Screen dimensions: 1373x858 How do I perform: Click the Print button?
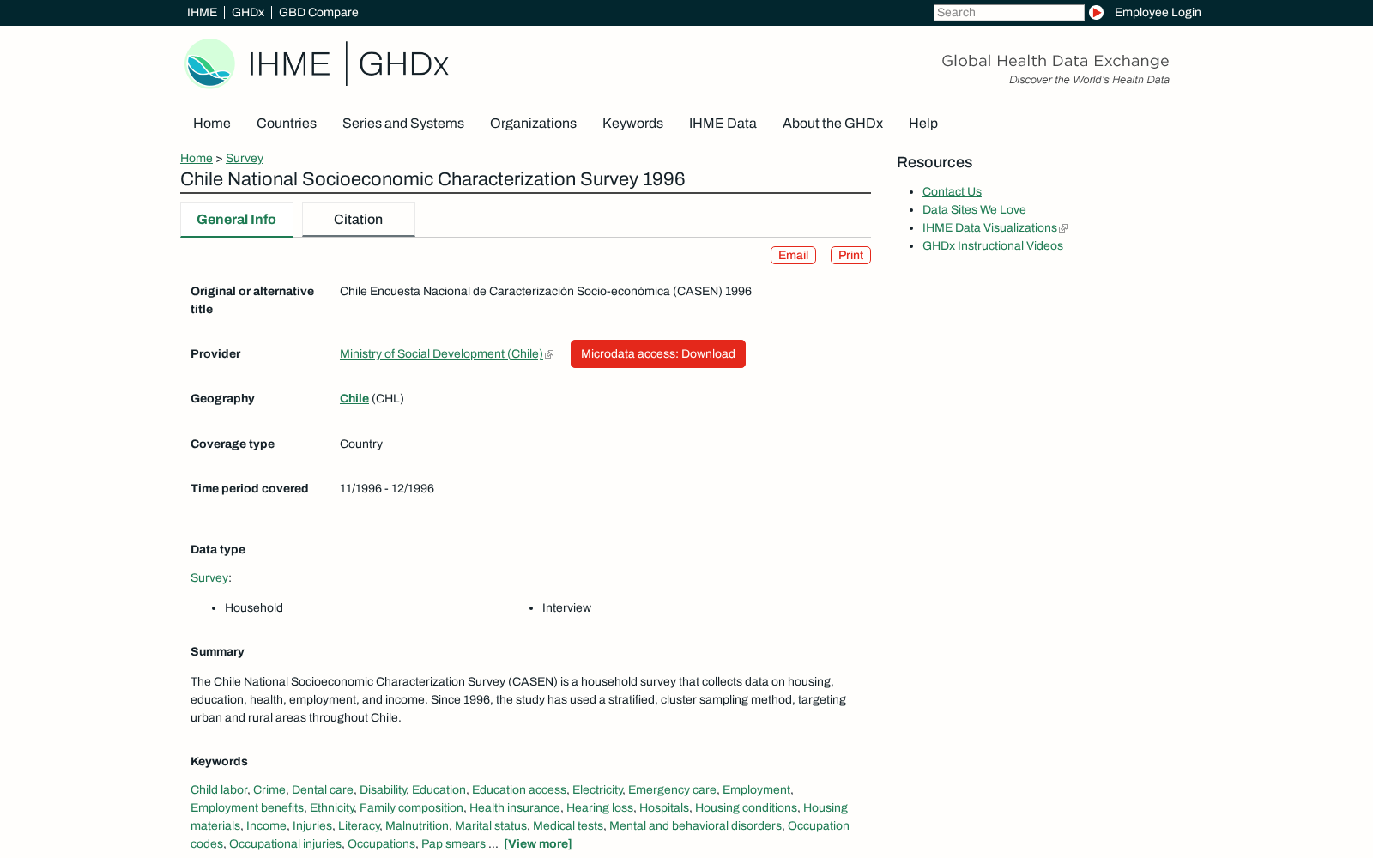(850, 255)
